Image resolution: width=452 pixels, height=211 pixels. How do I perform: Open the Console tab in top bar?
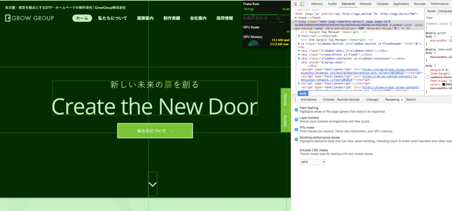point(382,4)
